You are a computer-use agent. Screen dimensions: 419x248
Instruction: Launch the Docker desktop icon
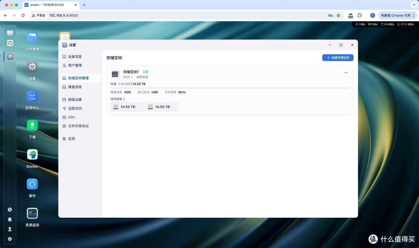click(x=32, y=155)
